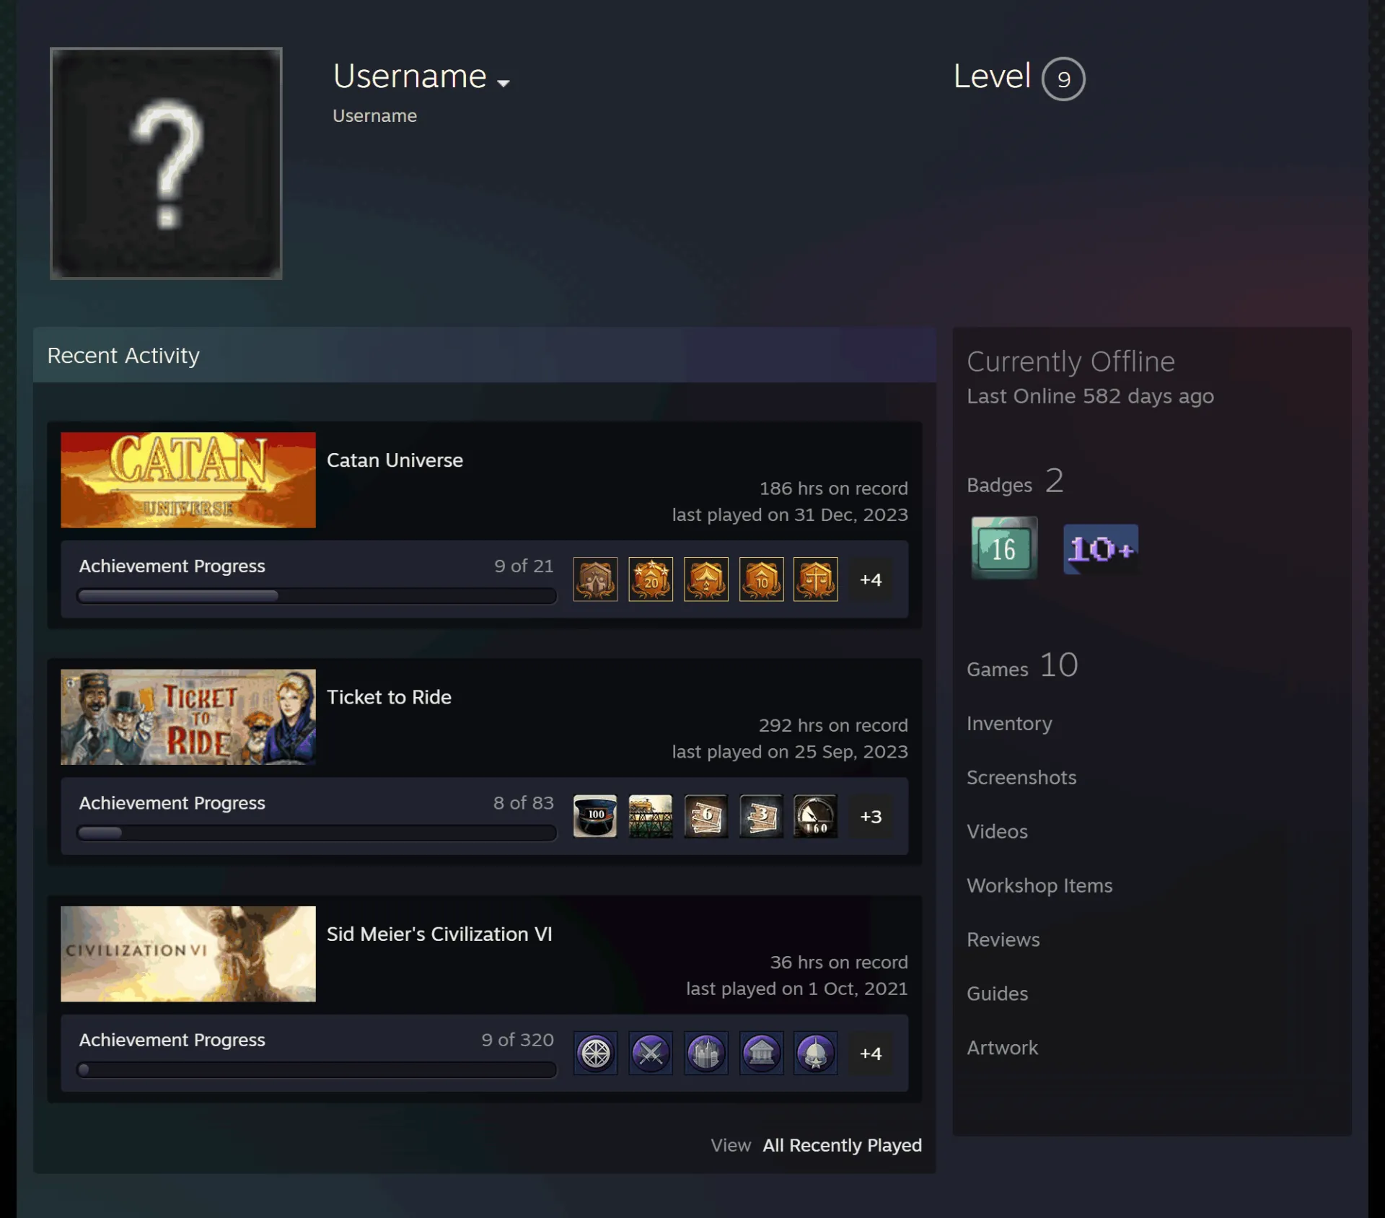This screenshot has width=1385, height=1218.
Task: Click Ticket to Ride ticket 6 achievement
Action: (x=705, y=816)
